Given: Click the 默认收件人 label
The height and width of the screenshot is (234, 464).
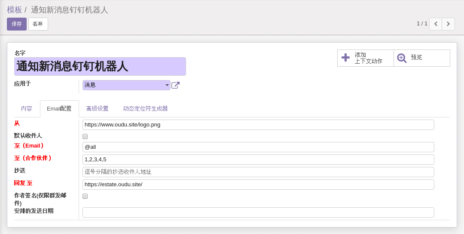Looking at the screenshot, I should [28, 135].
